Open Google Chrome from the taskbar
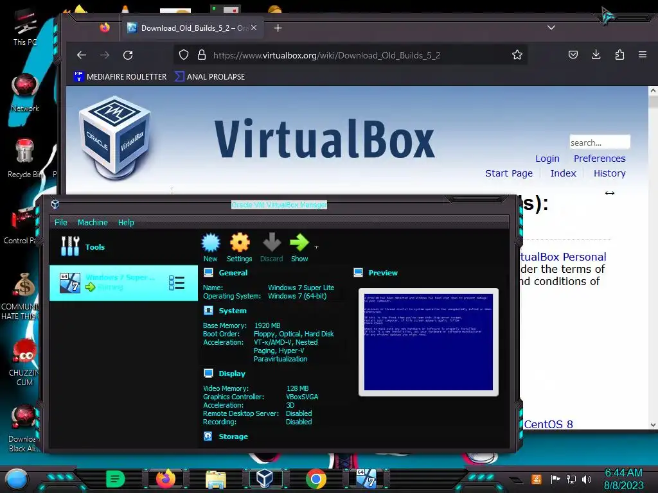The height and width of the screenshot is (493, 658). point(316,479)
